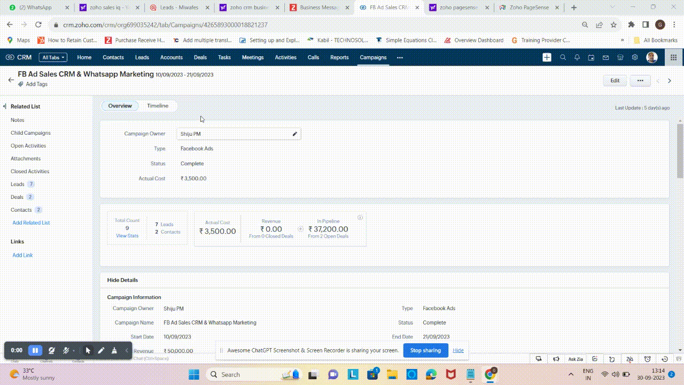This screenshot has width=684, height=385.
Task: Click Add Related List link
Action: click(31, 223)
